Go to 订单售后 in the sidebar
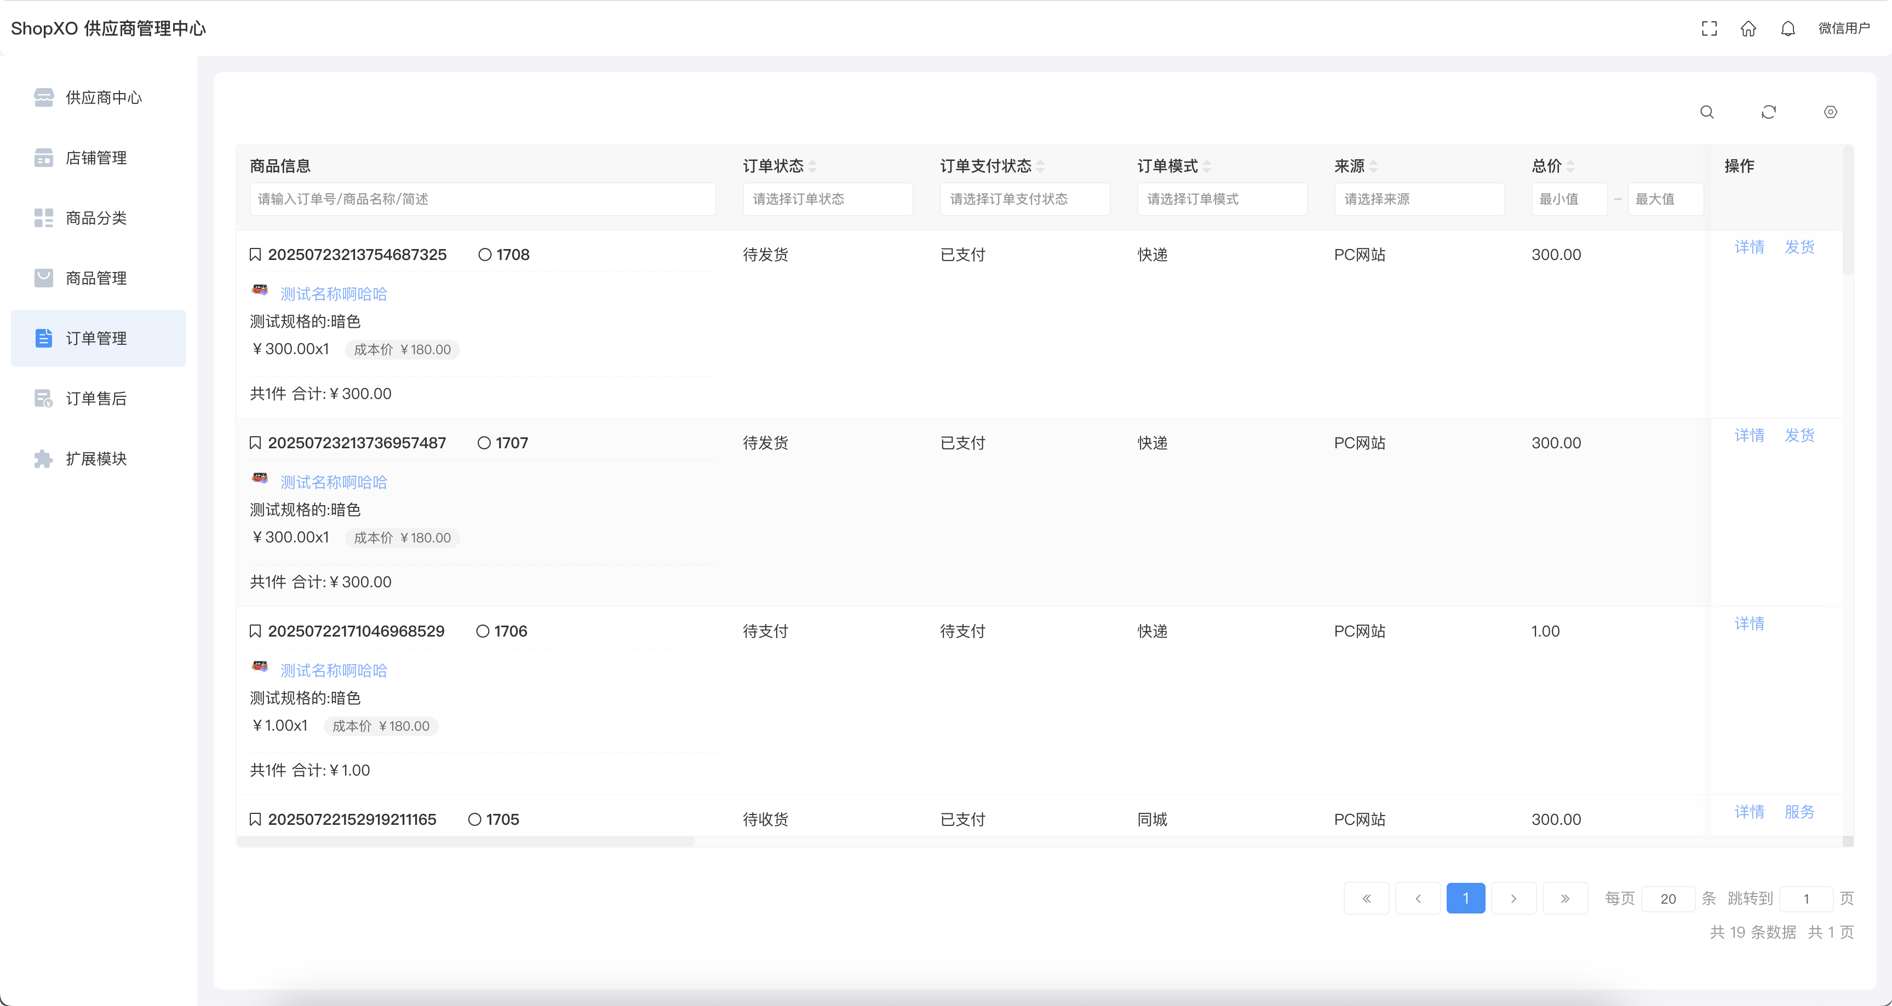 (96, 398)
